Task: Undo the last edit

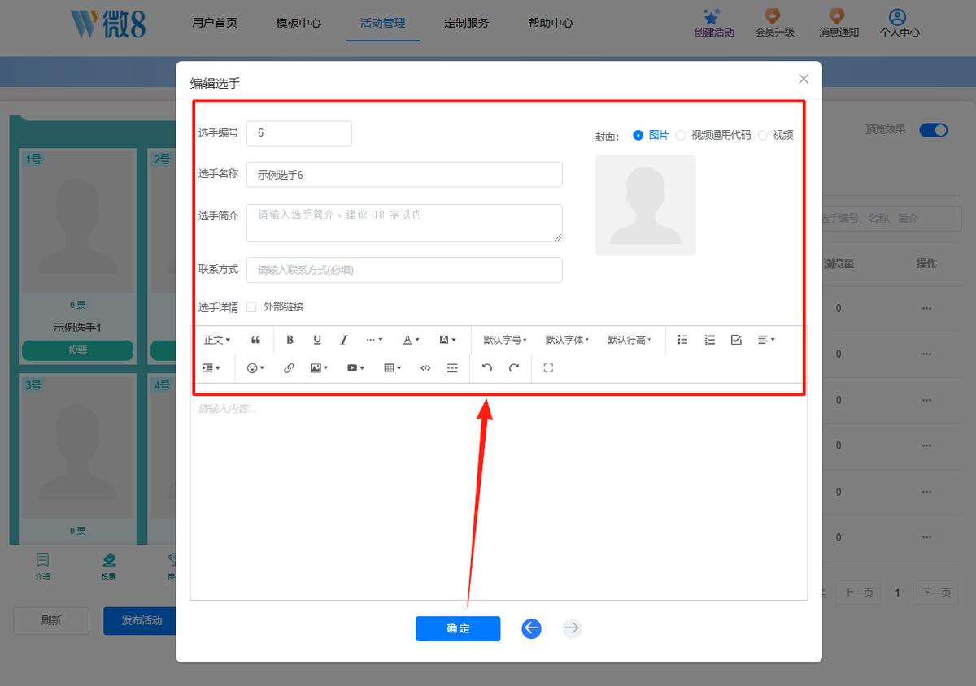Action: 486,368
